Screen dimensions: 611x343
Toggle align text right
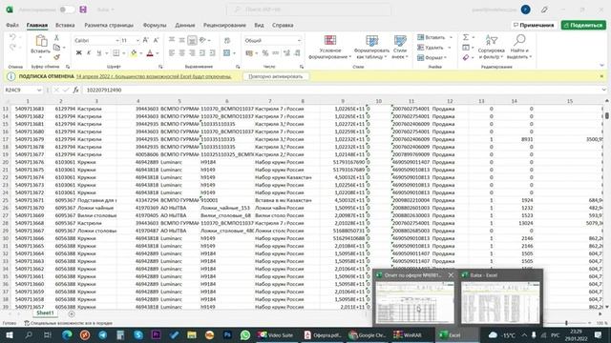tap(192, 53)
